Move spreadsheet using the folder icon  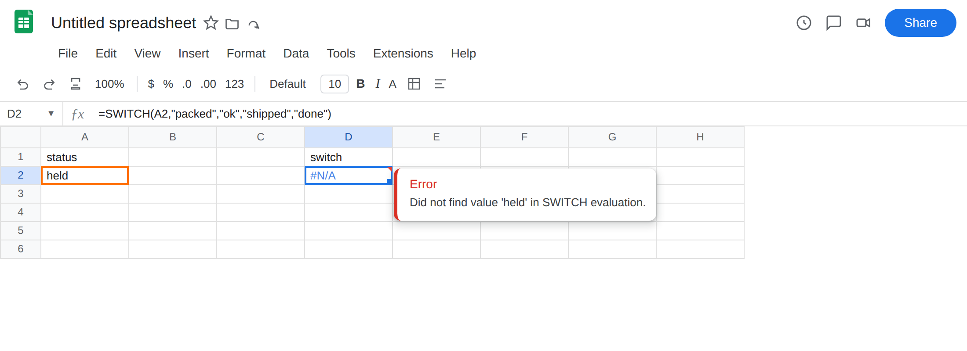(x=232, y=24)
